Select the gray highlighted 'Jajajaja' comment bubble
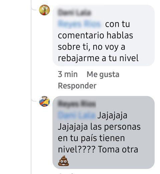Image resolution: width=160 pixels, height=174 pixels. [103, 132]
